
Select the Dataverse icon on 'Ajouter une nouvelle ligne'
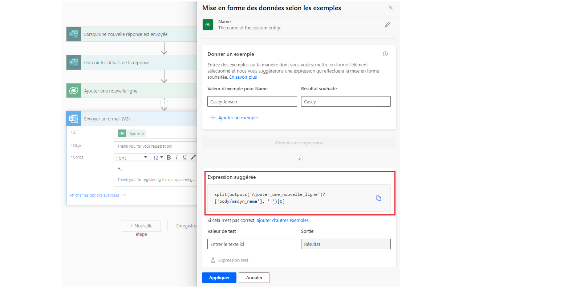(73, 91)
